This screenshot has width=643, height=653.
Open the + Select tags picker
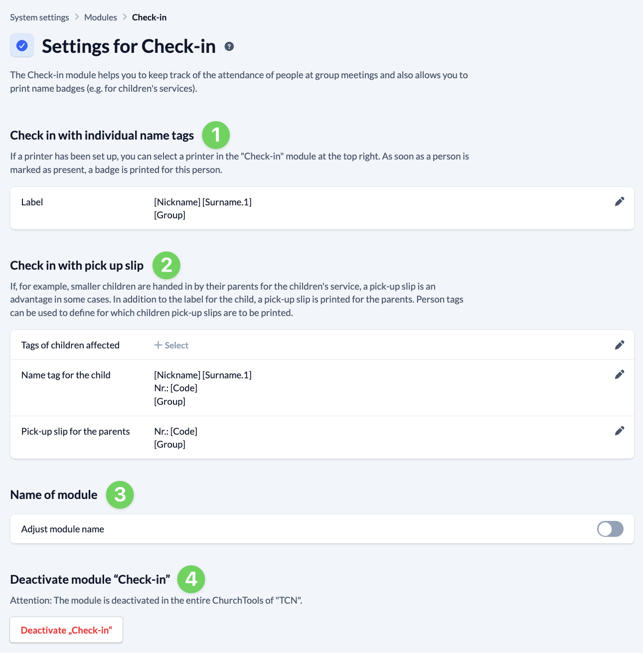point(171,345)
